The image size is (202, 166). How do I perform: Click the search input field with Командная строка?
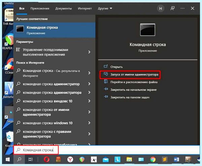[x=107, y=150]
